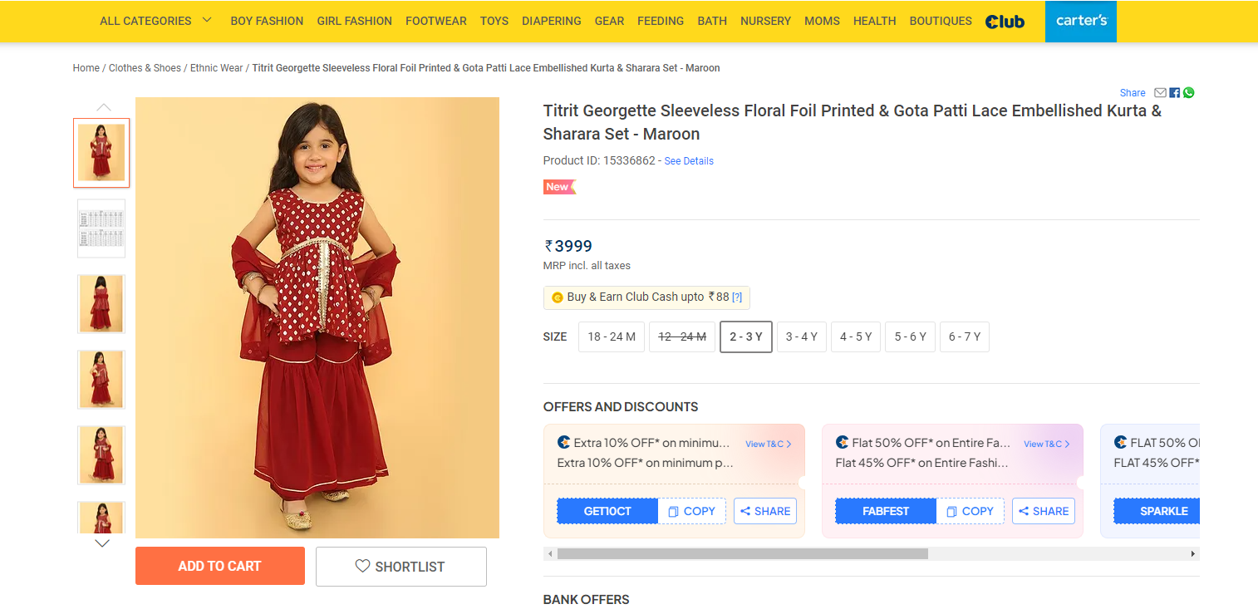Choose size 6 - 7 Y
Image resolution: width=1258 pixels, height=614 pixels.
tap(964, 336)
